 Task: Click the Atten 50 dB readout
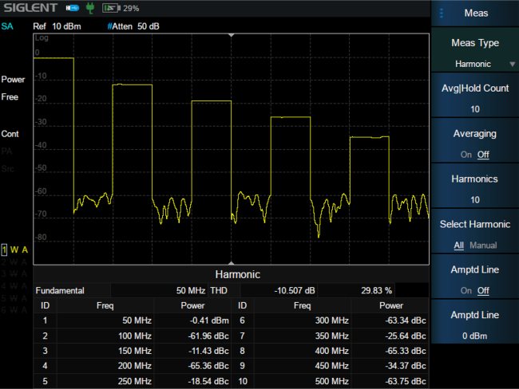pyautogui.click(x=133, y=26)
